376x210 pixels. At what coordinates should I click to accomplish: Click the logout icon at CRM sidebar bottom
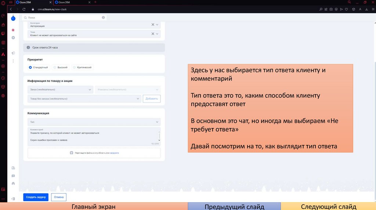click(x=13, y=199)
